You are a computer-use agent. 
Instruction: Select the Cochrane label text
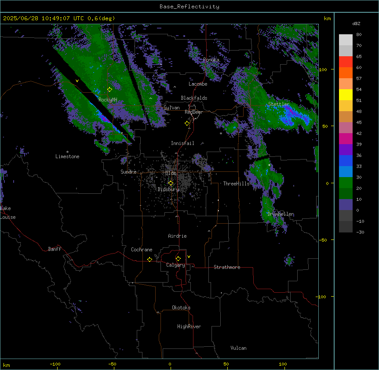(x=142, y=250)
